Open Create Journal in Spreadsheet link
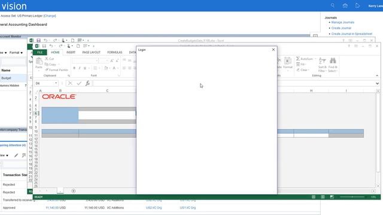The height and width of the screenshot is (215, 383). coord(352,34)
